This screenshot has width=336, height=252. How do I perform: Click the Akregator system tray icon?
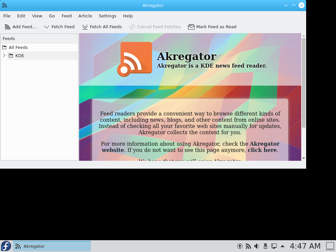point(248,246)
